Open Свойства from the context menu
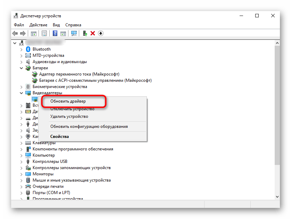 tap(59, 137)
